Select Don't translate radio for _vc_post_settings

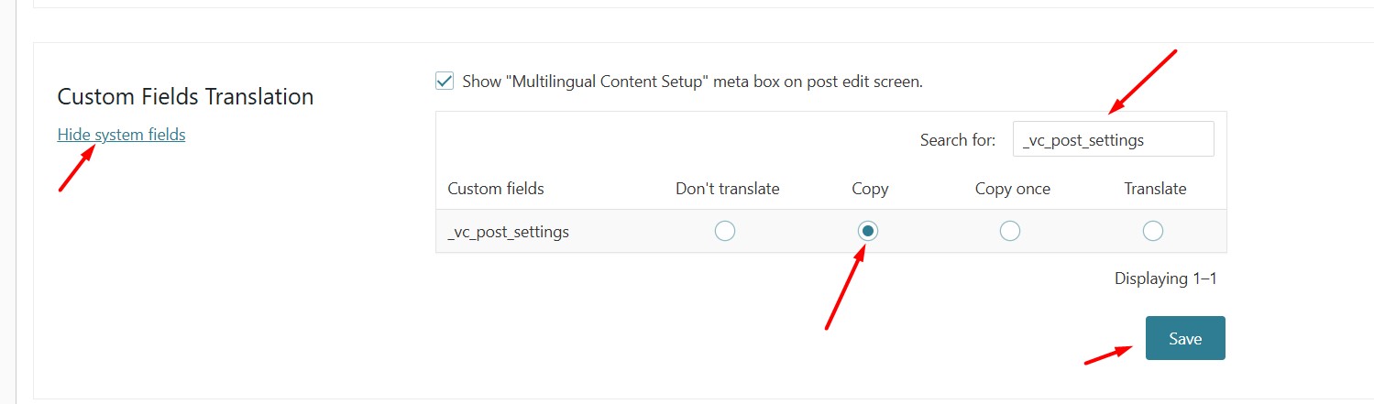[725, 231]
